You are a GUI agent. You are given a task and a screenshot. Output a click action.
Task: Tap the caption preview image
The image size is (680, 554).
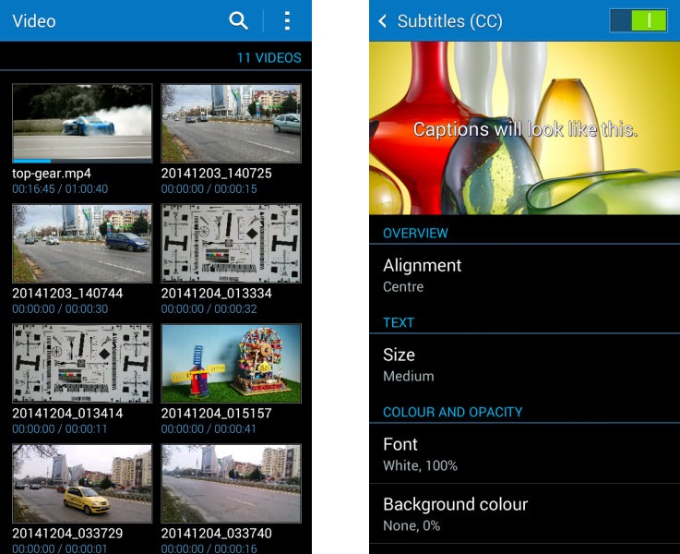click(524, 128)
